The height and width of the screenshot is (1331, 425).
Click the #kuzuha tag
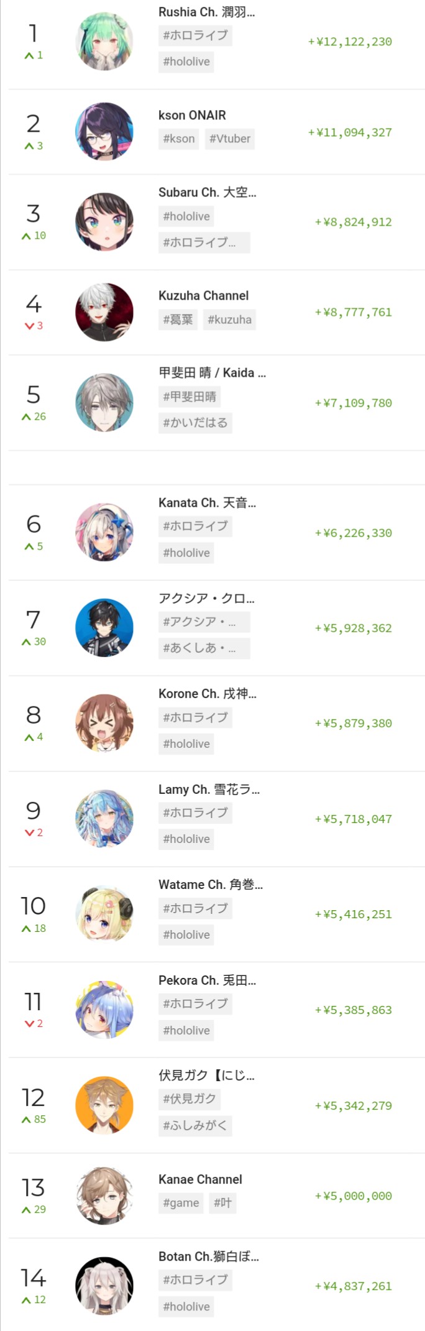pyautogui.click(x=229, y=320)
